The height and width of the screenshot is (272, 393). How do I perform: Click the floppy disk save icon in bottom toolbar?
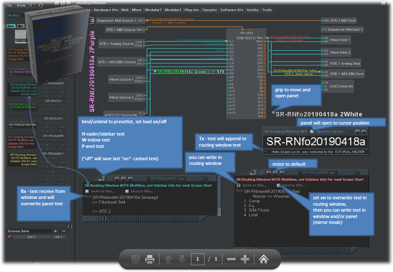click(x=135, y=259)
